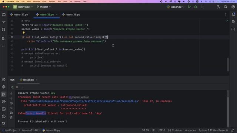The height and width of the screenshot is (133, 237).
Task: Show more tool windows ellipsis
Action: click(4, 46)
